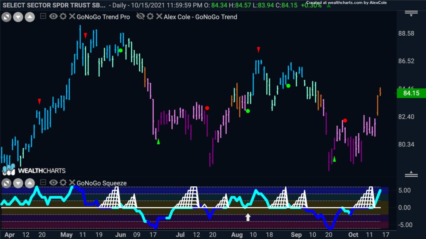426x239 pixels.
Task: Remove the GoNoGo Squeeze indicator
Action: tap(72, 183)
